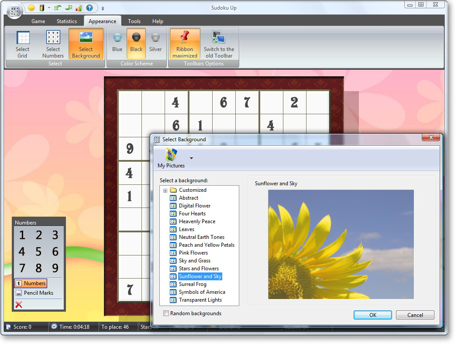Enable Random backgrounds checkbox

pyautogui.click(x=166, y=314)
